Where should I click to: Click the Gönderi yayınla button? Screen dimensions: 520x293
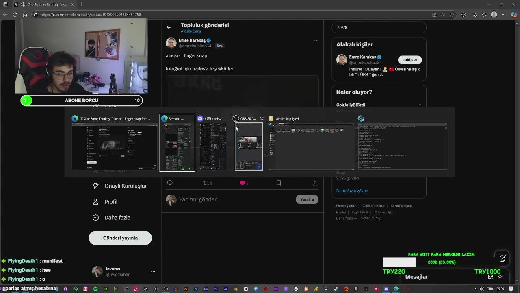point(120,238)
